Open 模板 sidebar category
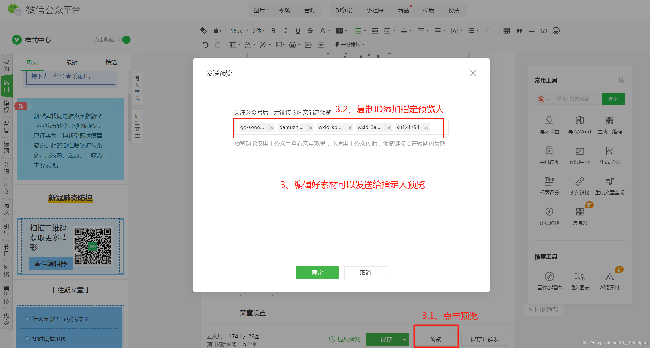 pyautogui.click(x=6, y=106)
